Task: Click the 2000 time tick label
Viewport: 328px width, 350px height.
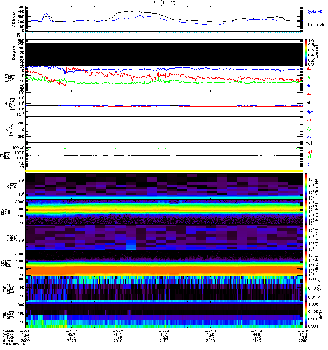Action: tap(25, 341)
